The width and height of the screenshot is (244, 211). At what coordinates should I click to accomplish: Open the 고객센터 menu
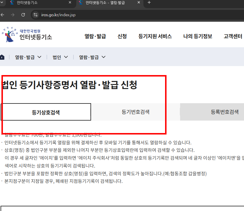[233, 36]
